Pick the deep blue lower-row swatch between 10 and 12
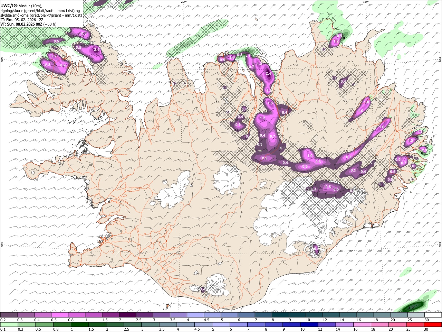This screenshot has width=442, height=332. tap(309, 324)
